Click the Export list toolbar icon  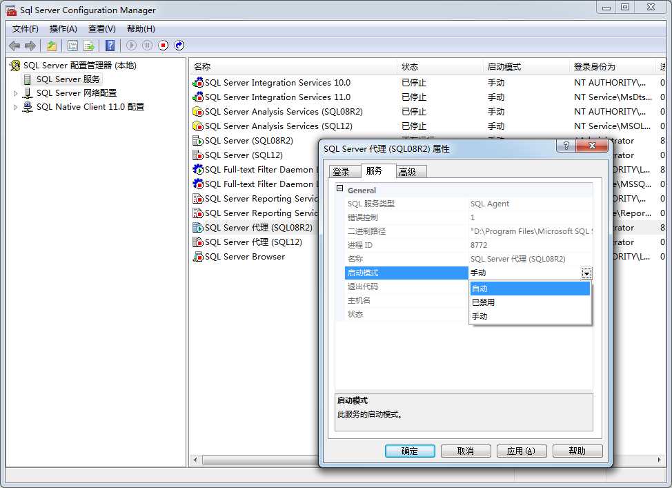89,46
